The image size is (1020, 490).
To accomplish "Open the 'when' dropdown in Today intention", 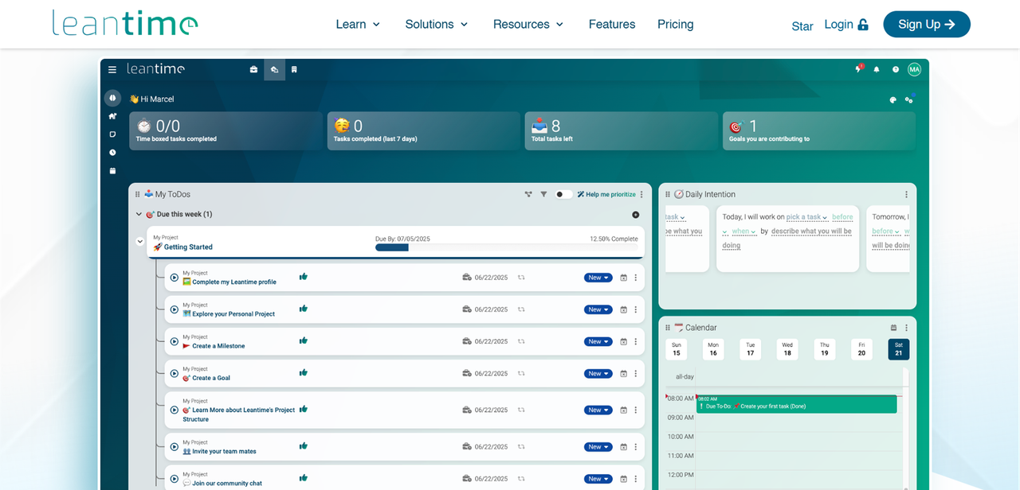I will tap(744, 231).
